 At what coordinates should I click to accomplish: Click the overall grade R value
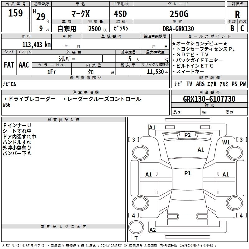pos(237,14)
